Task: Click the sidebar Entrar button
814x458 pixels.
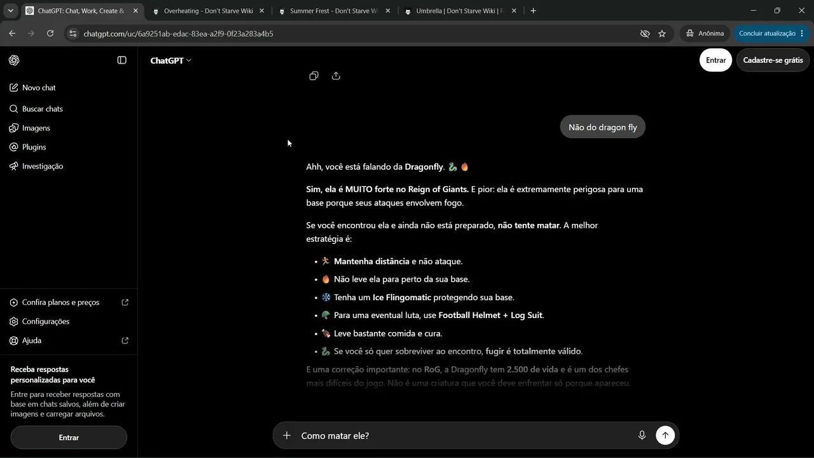Action: click(69, 438)
